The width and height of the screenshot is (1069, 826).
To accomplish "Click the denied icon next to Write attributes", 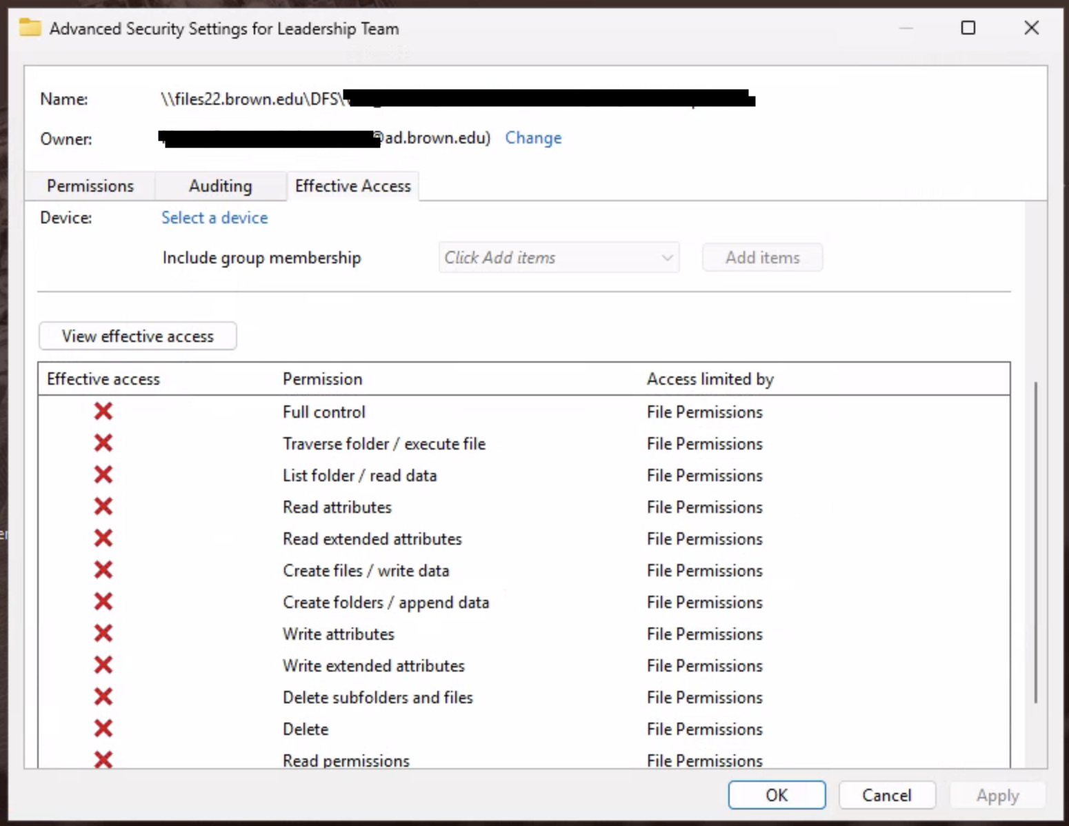I will (x=103, y=634).
